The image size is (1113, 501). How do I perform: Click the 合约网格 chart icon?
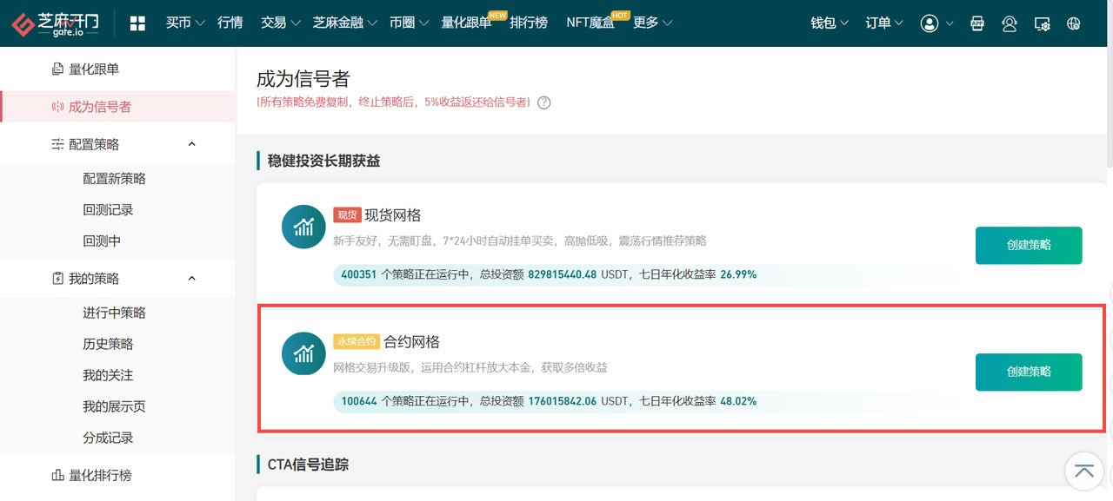tap(303, 354)
